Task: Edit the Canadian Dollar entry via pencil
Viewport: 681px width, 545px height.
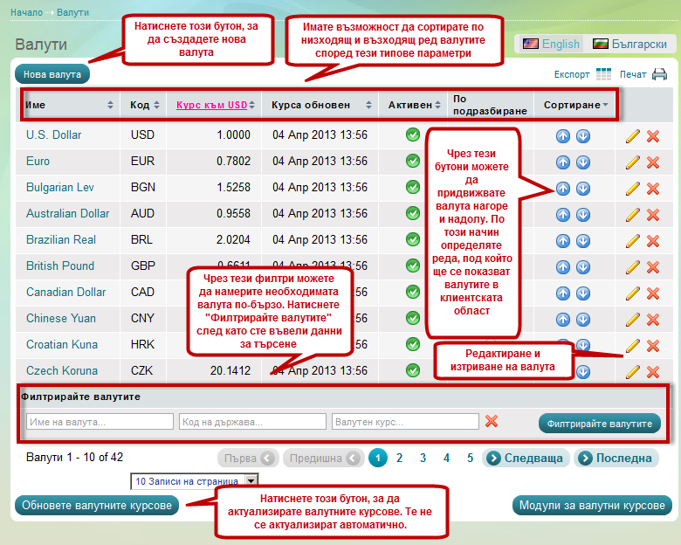Action: click(x=633, y=293)
